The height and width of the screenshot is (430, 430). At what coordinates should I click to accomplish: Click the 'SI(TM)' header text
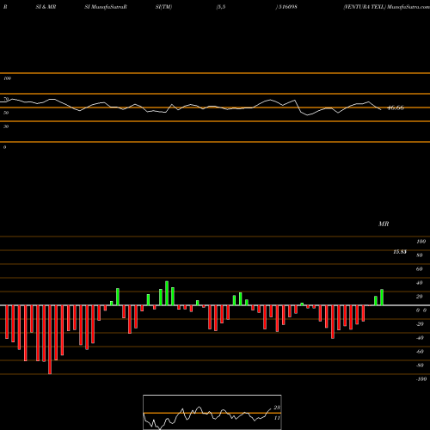(163, 7)
